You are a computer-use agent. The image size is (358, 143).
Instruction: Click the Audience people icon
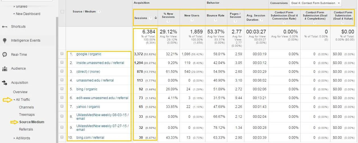click(x=5, y=69)
